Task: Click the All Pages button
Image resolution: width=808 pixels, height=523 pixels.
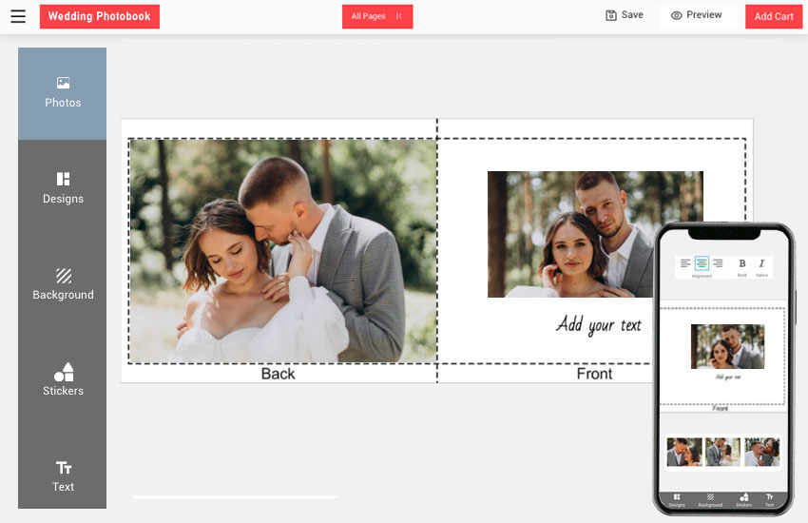Action: (377, 16)
